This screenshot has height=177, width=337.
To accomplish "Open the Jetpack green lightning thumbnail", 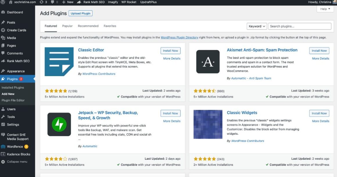I will pyautogui.click(x=59, y=124).
